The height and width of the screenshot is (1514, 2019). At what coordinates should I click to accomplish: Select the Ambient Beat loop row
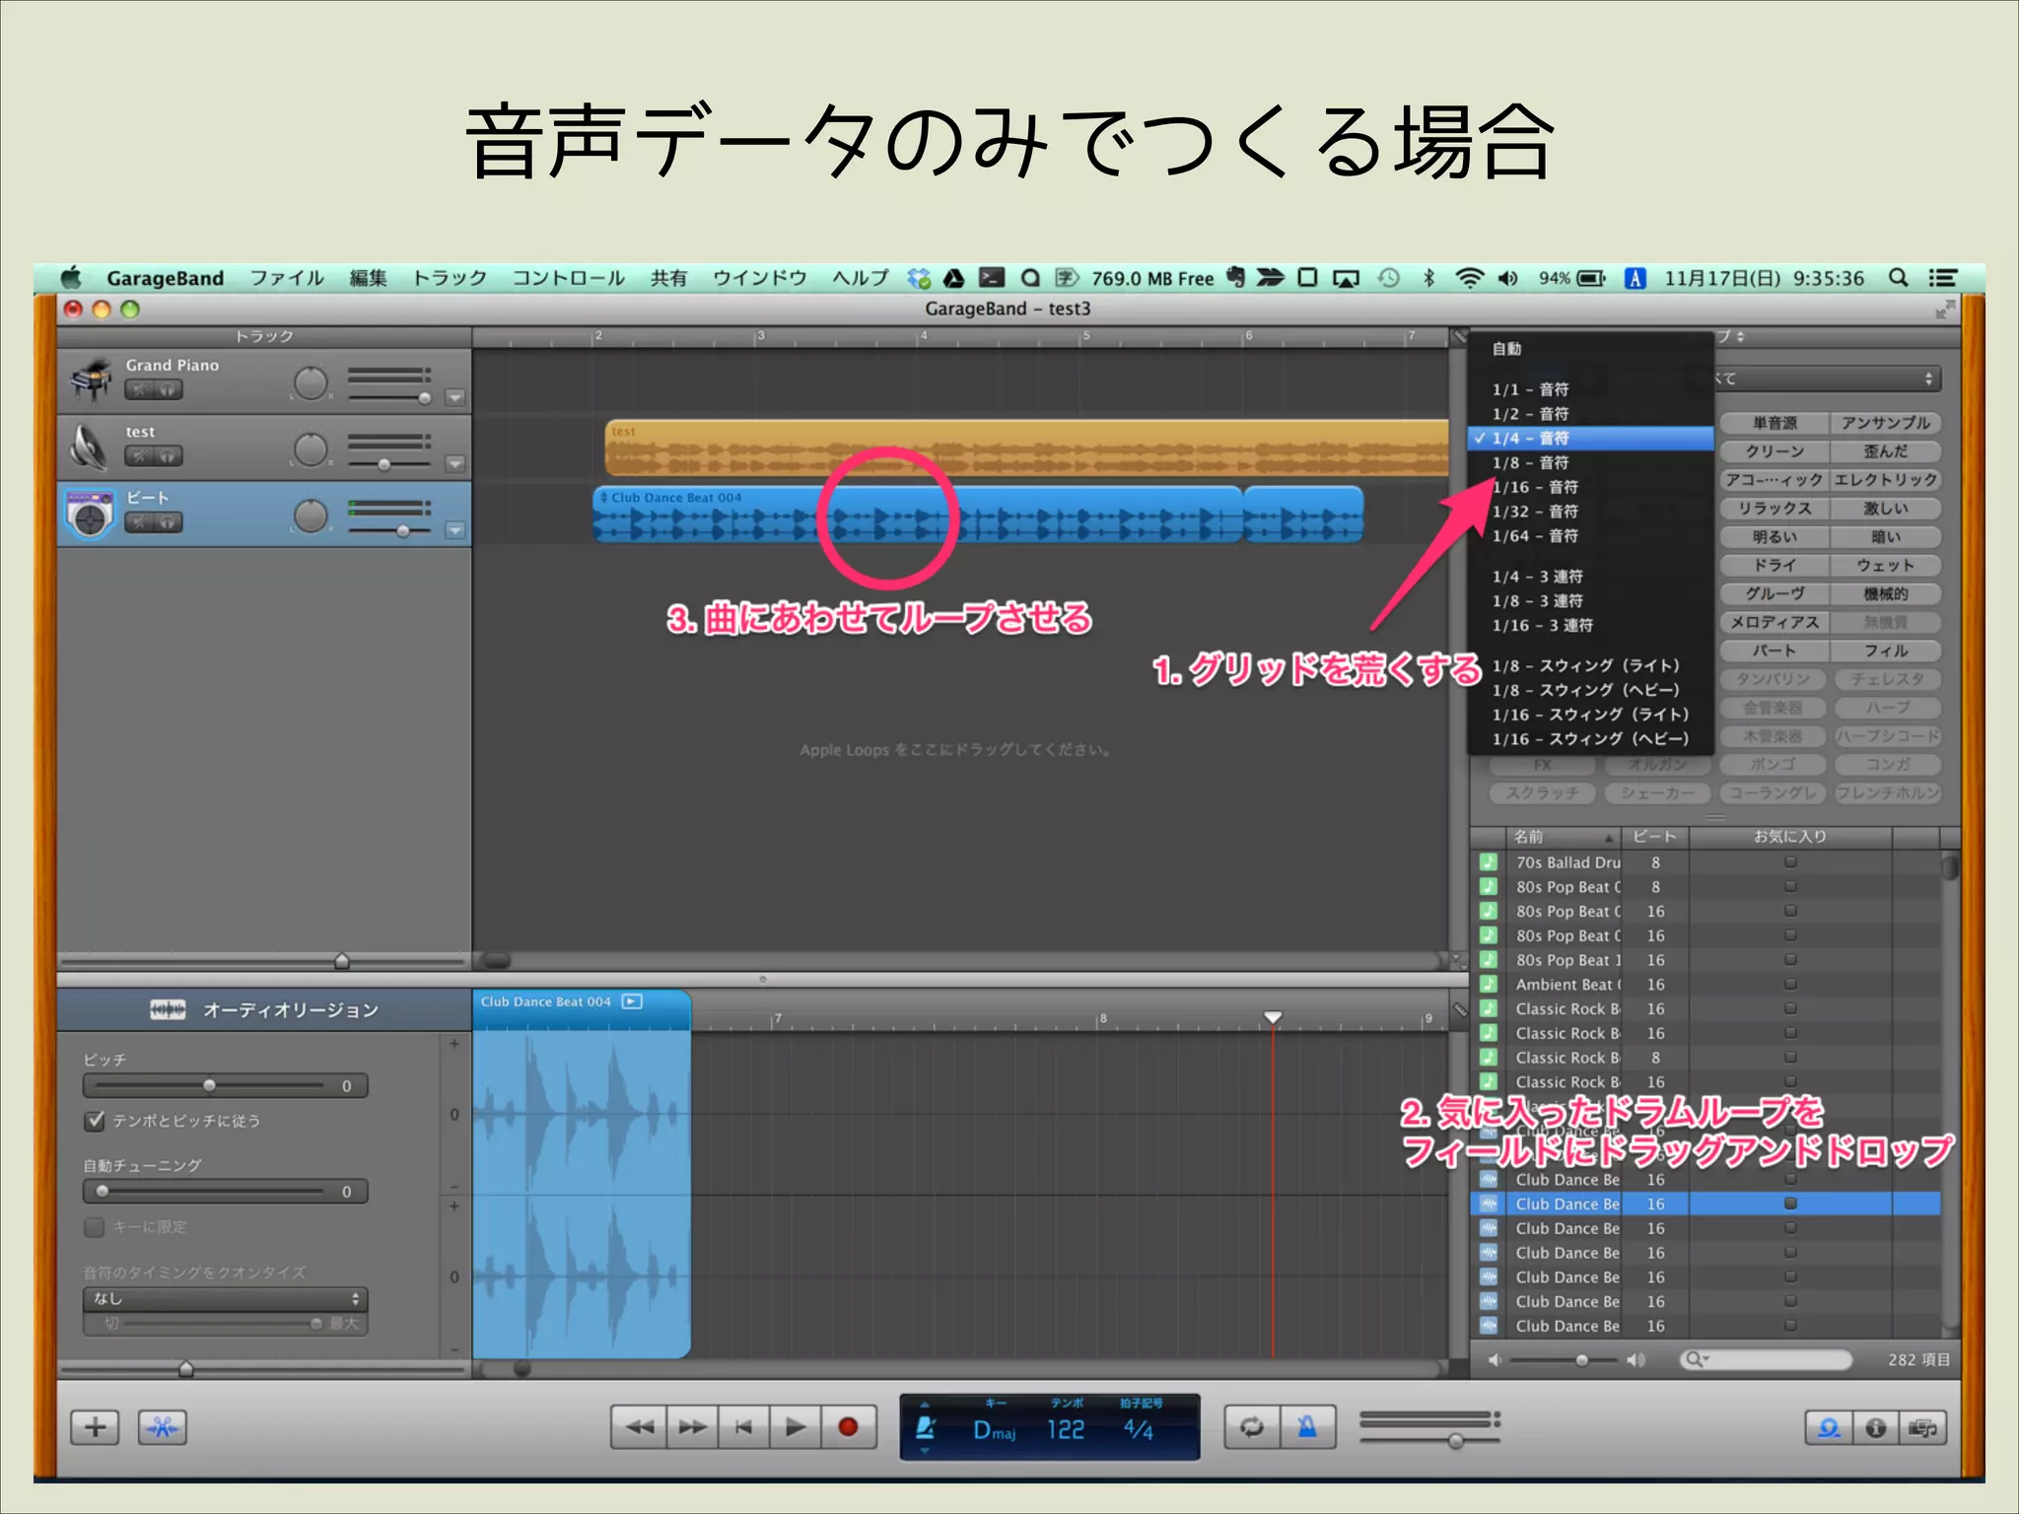[x=1706, y=985]
